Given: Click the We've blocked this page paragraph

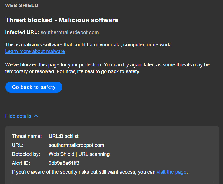Looking at the screenshot, I should click(x=107, y=68).
